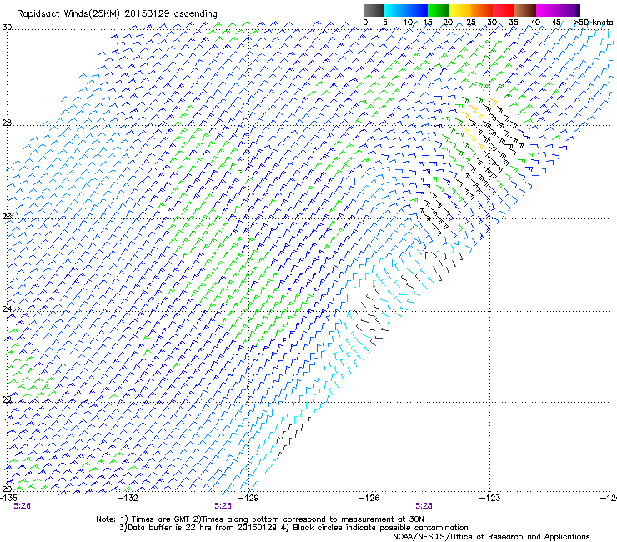Click the red 30-35 knots legend segment

coord(504,10)
